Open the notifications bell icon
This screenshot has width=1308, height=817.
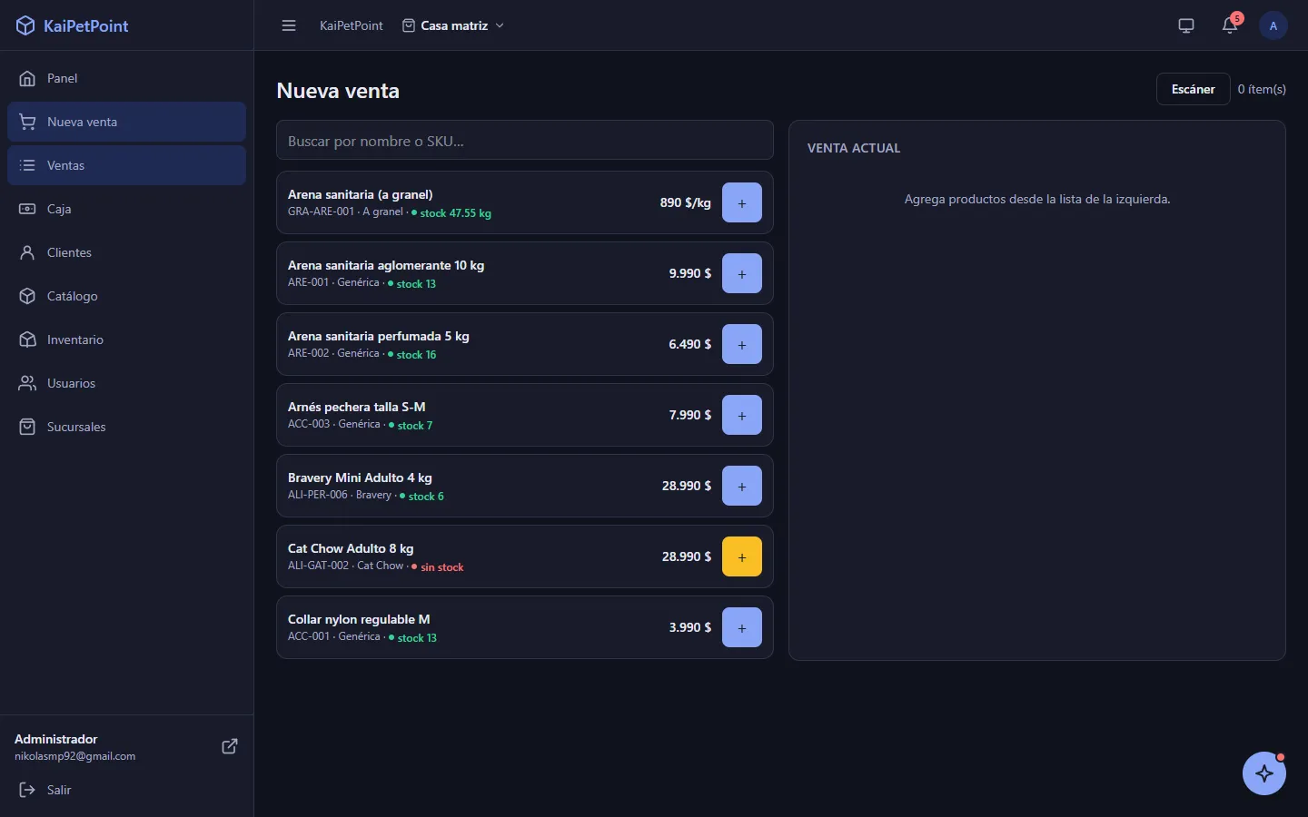(x=1230, y=25)
